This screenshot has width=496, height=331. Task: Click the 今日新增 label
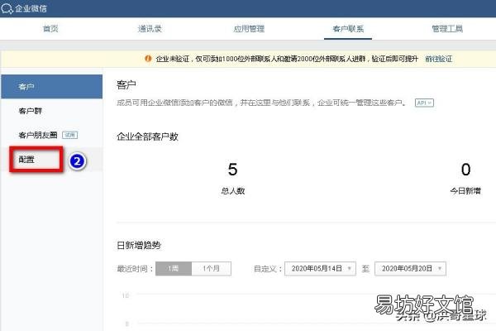click(x=465, y=191)
